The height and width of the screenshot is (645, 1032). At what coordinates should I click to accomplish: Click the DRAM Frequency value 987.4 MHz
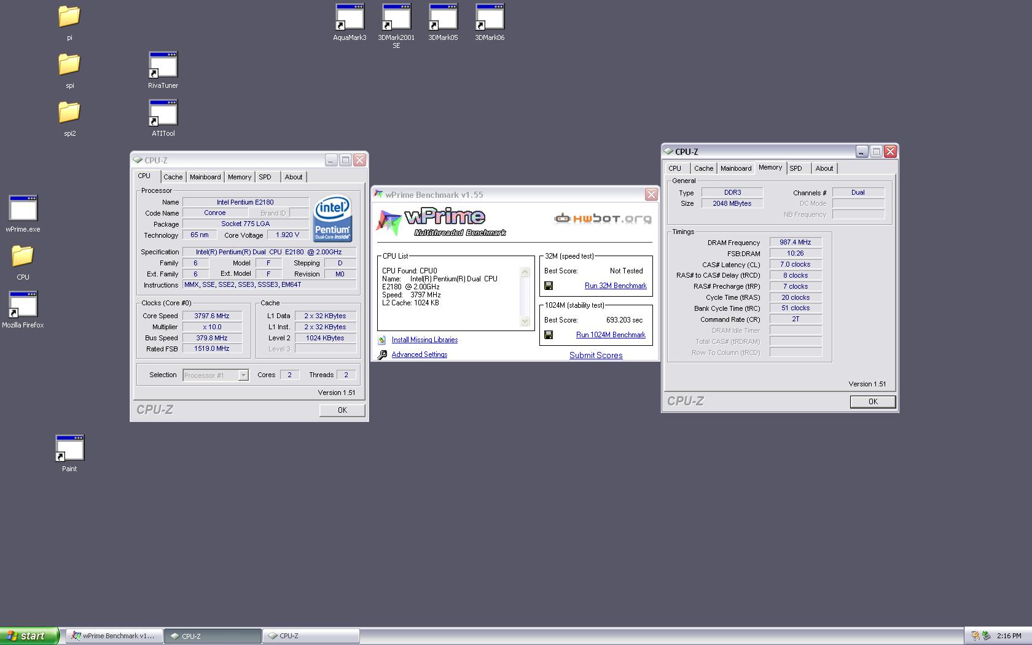tap(795, 242)
